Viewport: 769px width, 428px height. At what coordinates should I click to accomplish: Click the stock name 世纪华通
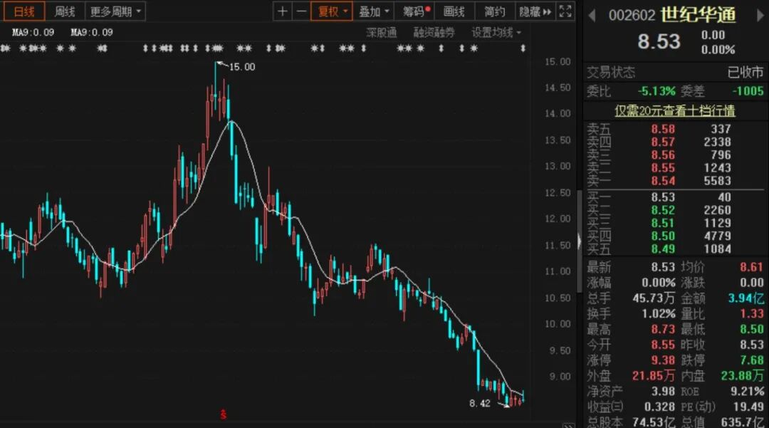698,15
